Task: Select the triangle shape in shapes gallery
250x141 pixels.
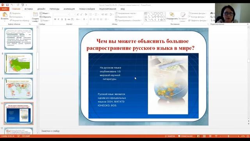Action: pos(146,16)
